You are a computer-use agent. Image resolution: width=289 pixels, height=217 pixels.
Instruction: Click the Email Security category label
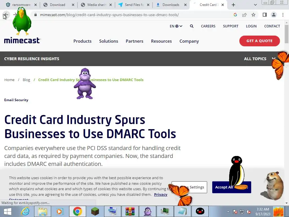click(16, 100)
